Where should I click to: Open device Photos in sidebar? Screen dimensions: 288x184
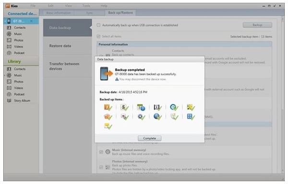[19, 40]
